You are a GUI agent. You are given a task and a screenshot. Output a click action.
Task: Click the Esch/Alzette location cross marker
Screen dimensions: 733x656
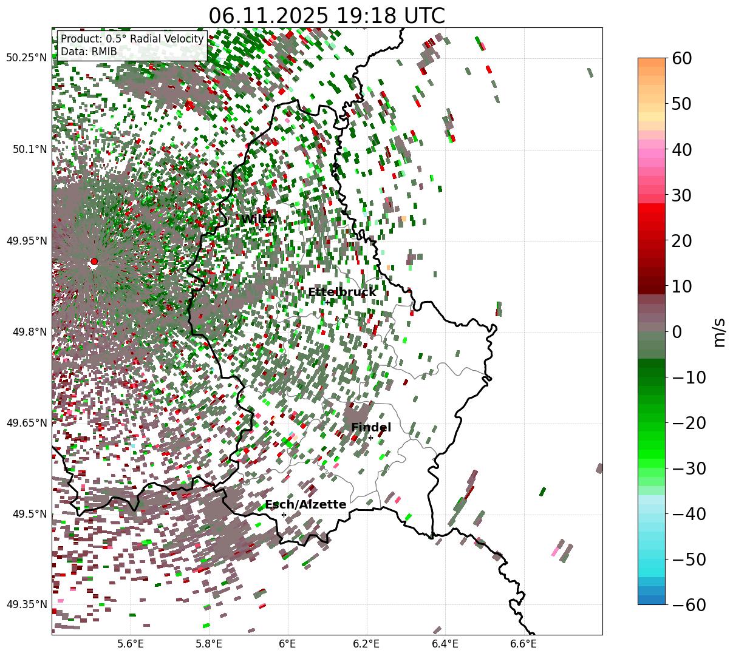point(284,515)
